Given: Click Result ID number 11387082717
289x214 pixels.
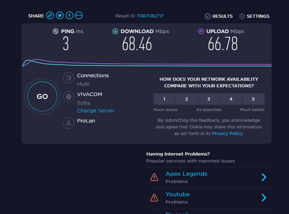Looking at the screenshot, I should [150, 16].
